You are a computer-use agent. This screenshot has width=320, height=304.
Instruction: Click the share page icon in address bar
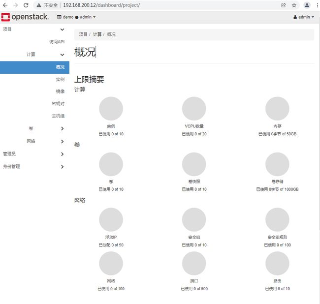click(x=284, y=5)
